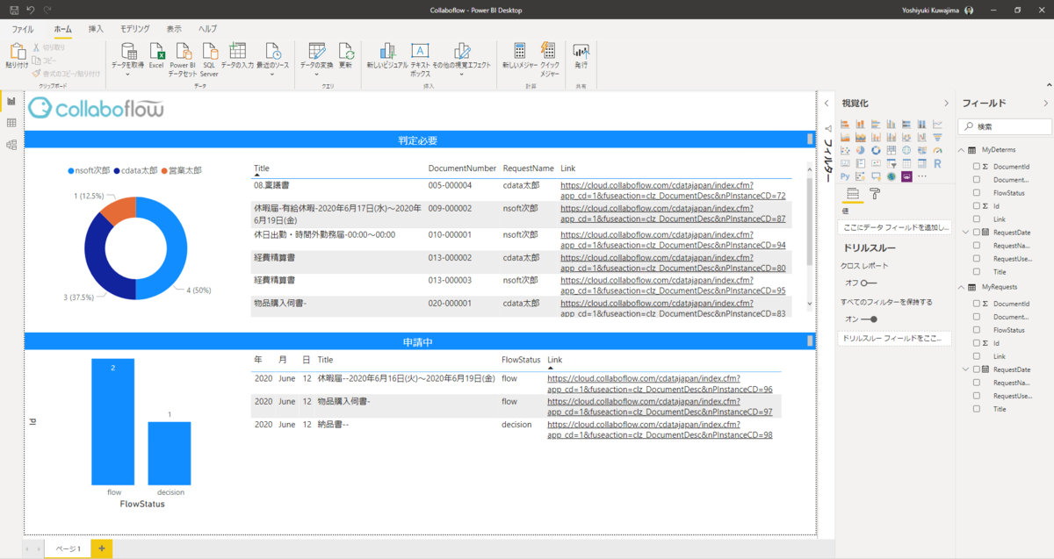The height and width of the screenshot is (559, 1054).
Task: Click New Measure (新しいメジャー) icon
Action: 520,51
